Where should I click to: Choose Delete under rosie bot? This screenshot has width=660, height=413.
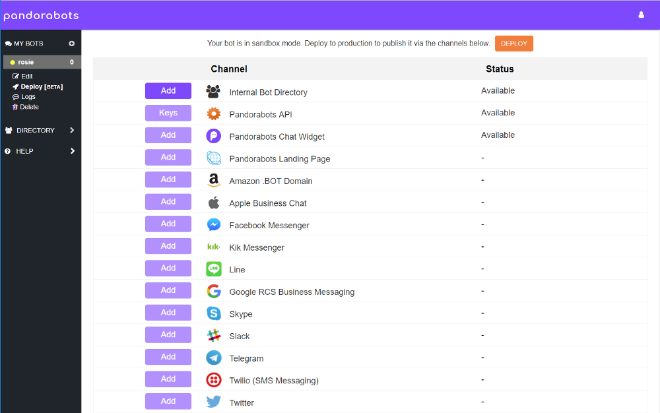tap(26, 107)
